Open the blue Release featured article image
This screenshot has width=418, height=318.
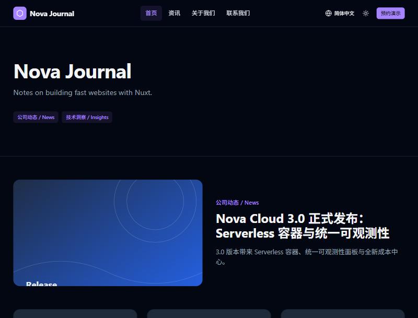tap(108, 233)
